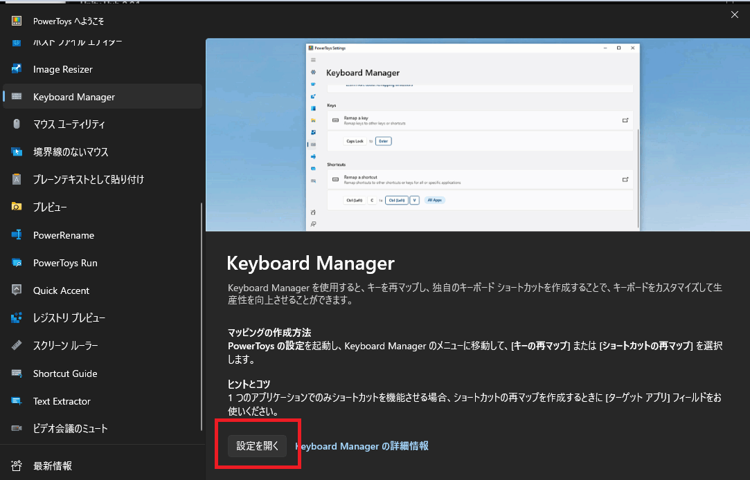750x480 pixels.
Task: Close the PowerToys welcome window
Action: pos(735,15)
